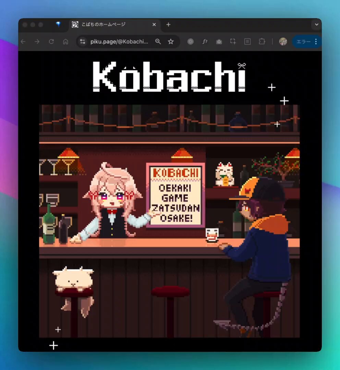Open the f? font finder extension
Viewport: 340px width, 370px height.
pyautogui.click(x=205, y=42)
